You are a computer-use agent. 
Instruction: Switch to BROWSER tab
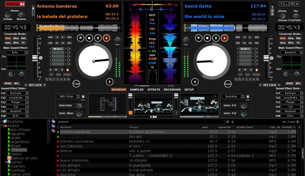click(x=119, y=89)
